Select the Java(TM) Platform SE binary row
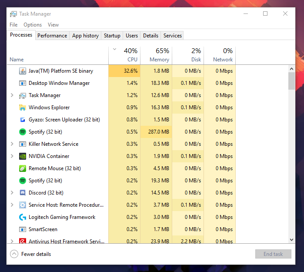The height and width of the screenshot is (272, 304). point(121,71)
